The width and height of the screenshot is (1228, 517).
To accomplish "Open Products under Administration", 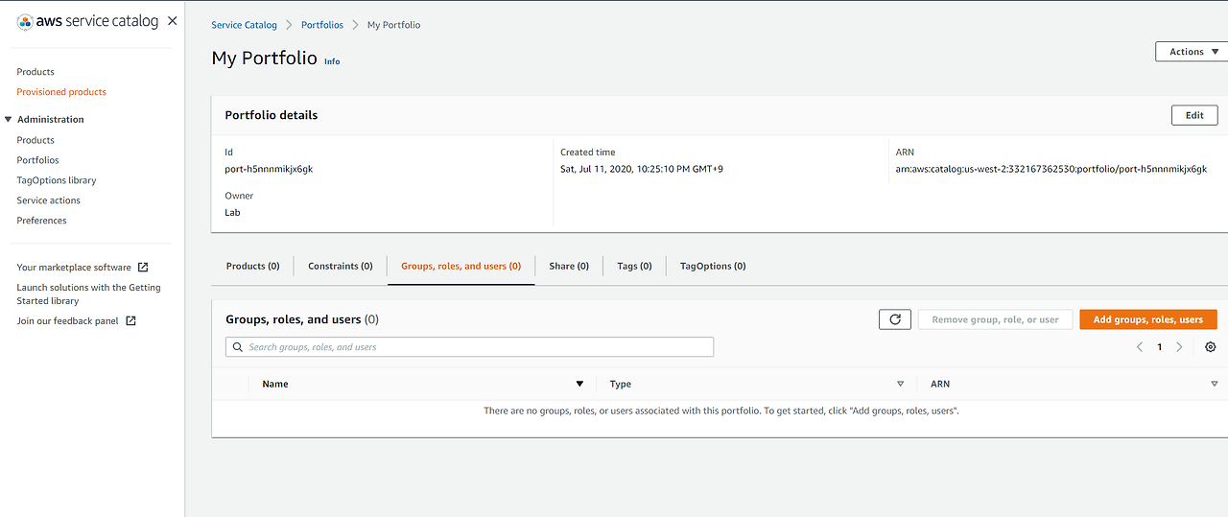I will pos(35,140).
